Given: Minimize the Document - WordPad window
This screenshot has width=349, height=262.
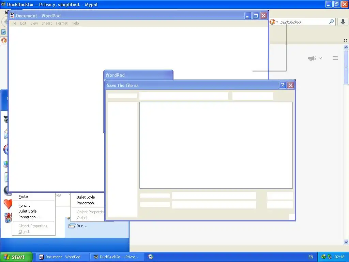Looking at the screenshot, I should pyautogui.click(x=248, y=16).
